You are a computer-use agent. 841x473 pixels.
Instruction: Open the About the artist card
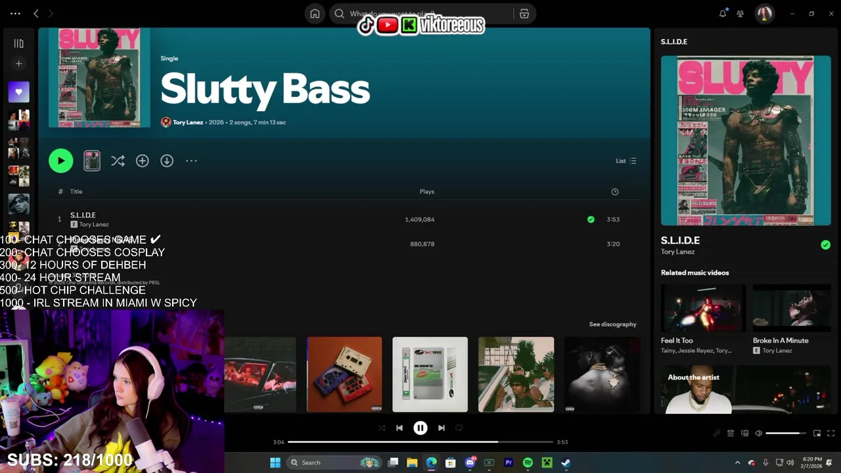pyautogui.click(x=746, y=390)
